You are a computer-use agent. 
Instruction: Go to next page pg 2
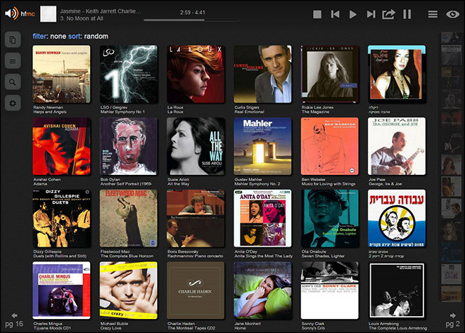tap(452, 320)
